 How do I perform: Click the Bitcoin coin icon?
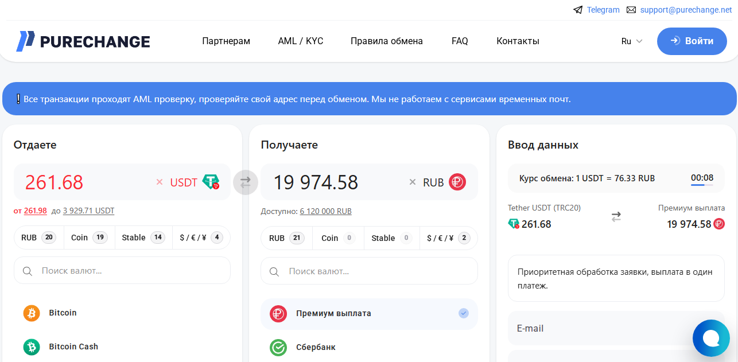tap(32, 313)
